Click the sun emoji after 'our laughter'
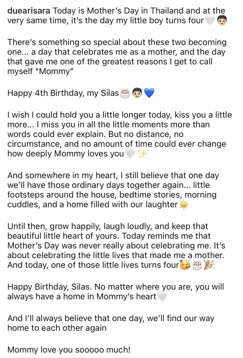The width and height of the screenshot is (243, 358). 184,205
